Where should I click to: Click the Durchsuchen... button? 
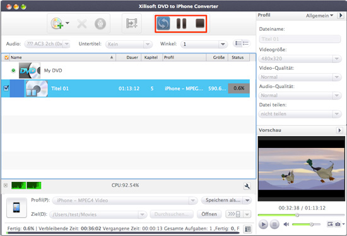point(172,214)
